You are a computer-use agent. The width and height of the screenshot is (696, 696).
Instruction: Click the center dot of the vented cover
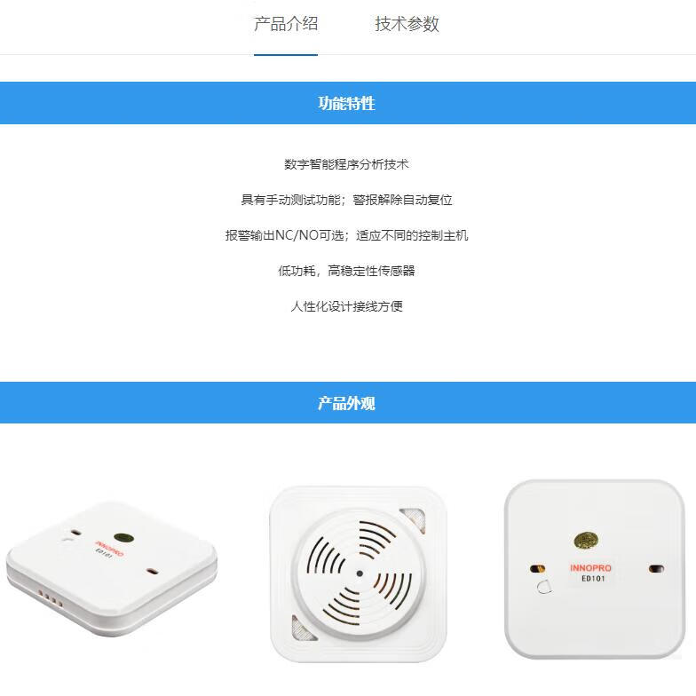[x=360, y=573]
